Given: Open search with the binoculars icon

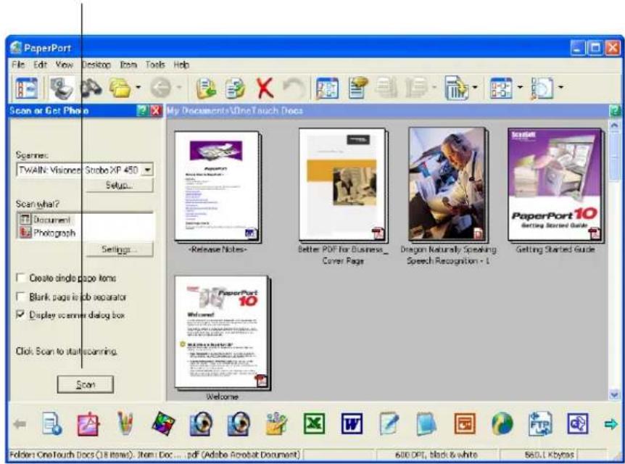Looking at the screenshot, I should pos(91,88).
